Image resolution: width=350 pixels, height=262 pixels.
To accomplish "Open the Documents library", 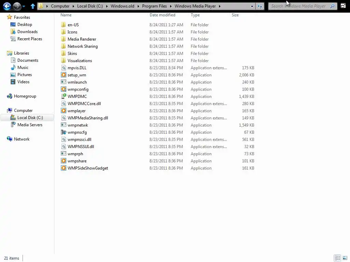I will pyautogui.click(x=28, y=60).
